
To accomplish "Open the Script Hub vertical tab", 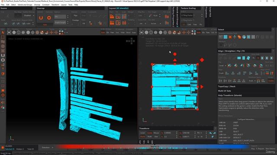I will click(x=210, y=12).
